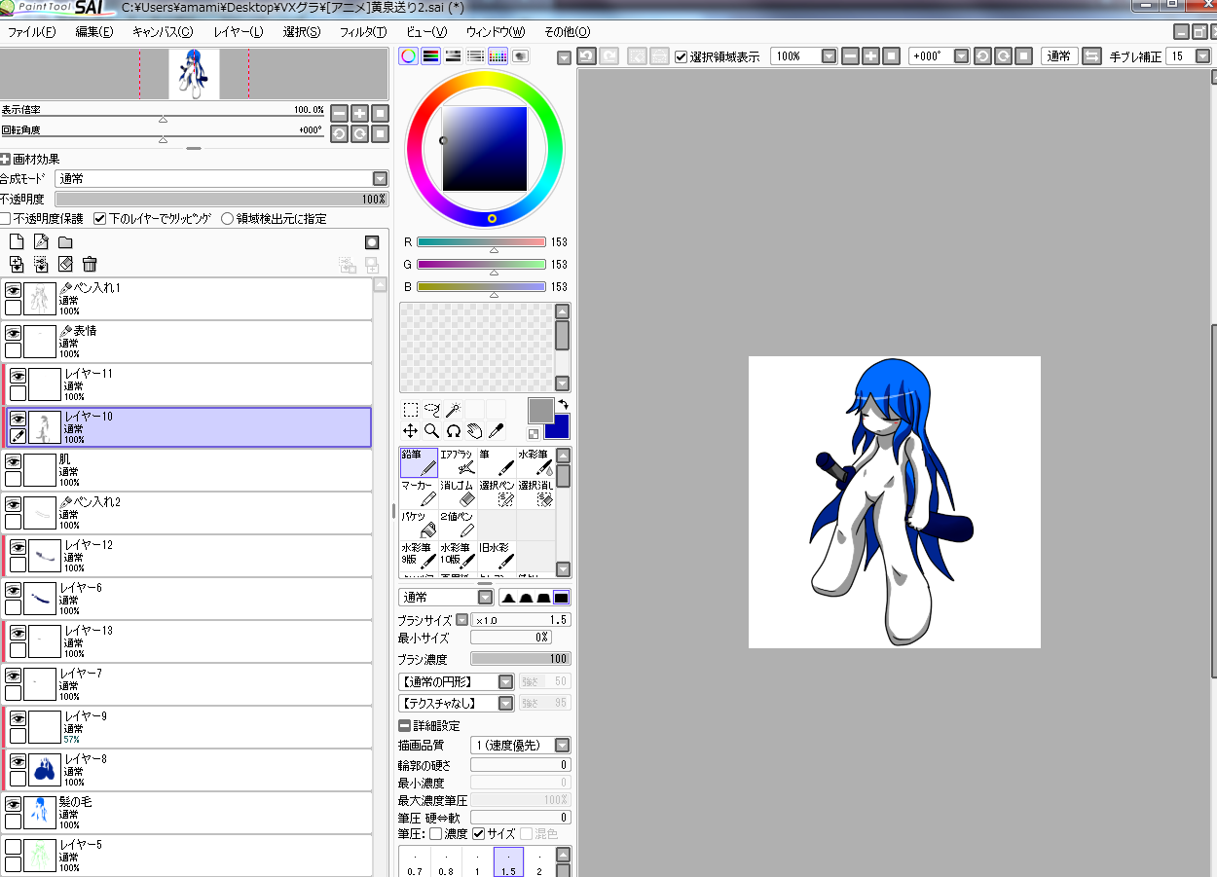The width and height of the screenshot is (1217, 877).
Task: Open the ウィンドウ(W) menu
Action: point(495,32)
